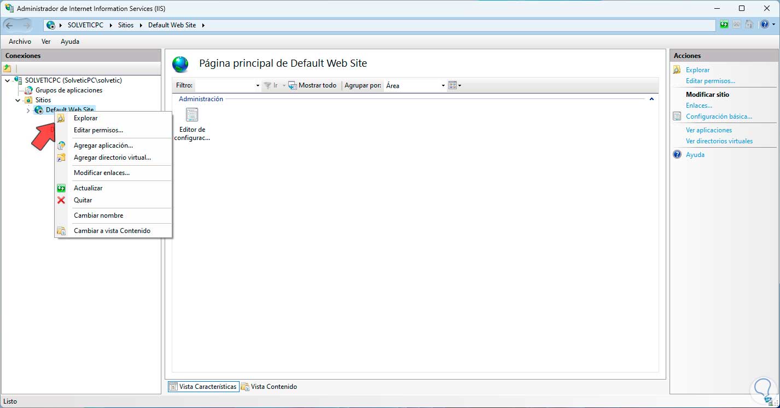Click the Modificar sitio heading in Acciones
Viewport: 780px width, 408px height.
point(707,95)
